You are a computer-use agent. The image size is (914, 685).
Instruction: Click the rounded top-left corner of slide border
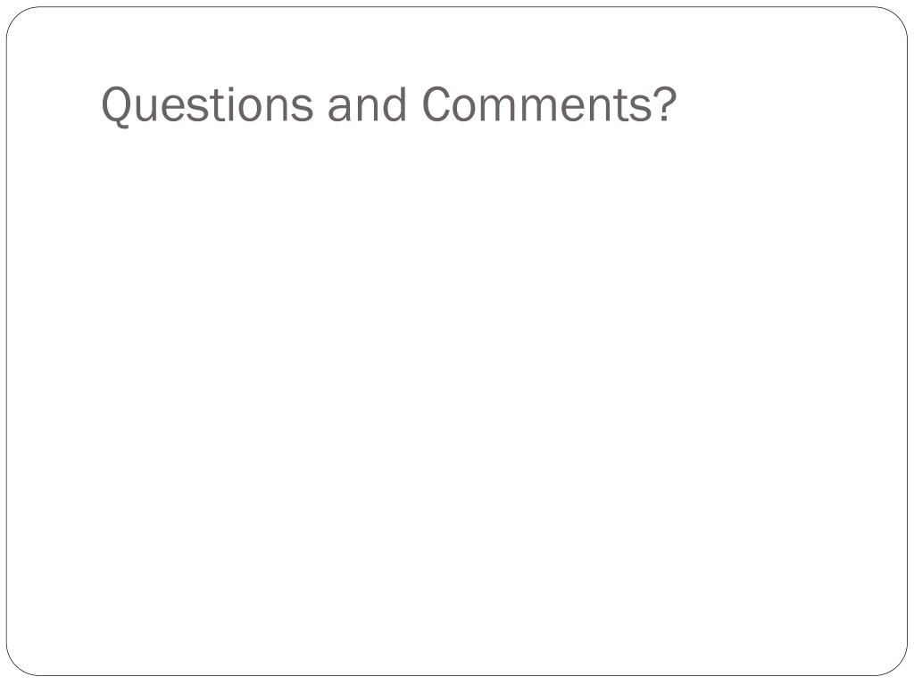point(16,17)
